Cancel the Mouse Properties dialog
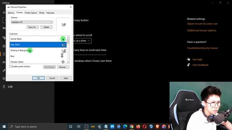 pyautogui.click(x=52, y=78)
